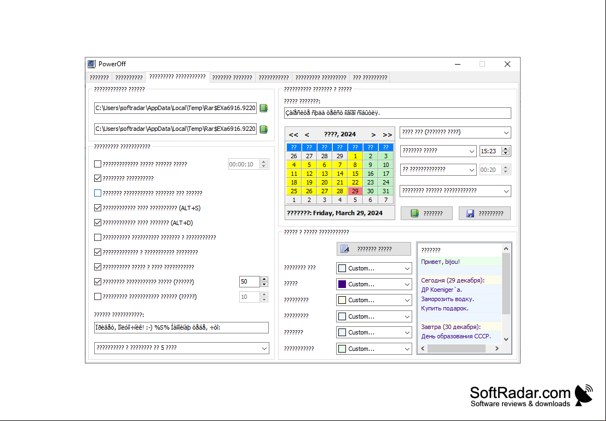Click the up arrow of the message list scrollbar
Viewport: 606px width, 421px height.
point(506,249)
